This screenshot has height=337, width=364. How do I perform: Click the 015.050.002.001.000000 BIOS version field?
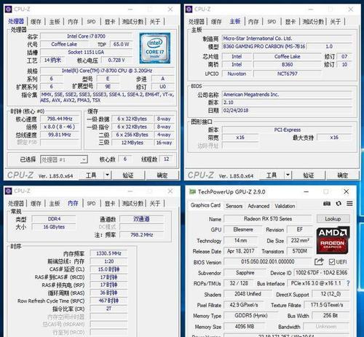tap(268, 261)
